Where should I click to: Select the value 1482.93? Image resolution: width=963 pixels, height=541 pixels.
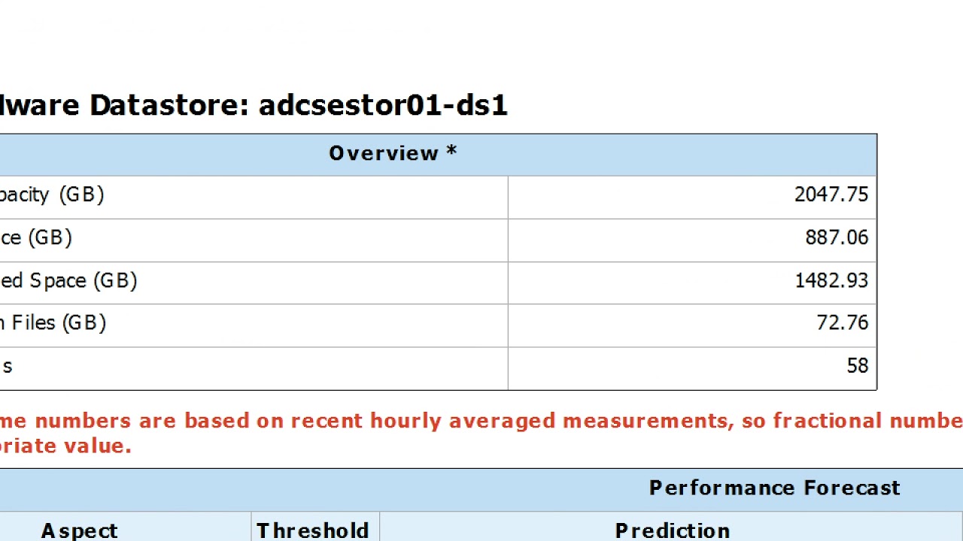(831, 280)
